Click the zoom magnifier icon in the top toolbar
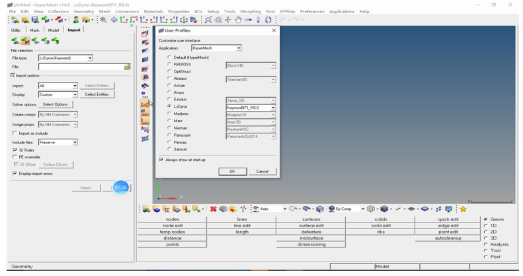This screenshot has height=276, width=523. pos(103,20)
